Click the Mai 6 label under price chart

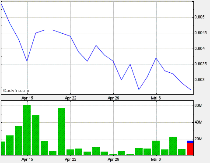pyautogui.click(x=156, y=98)
